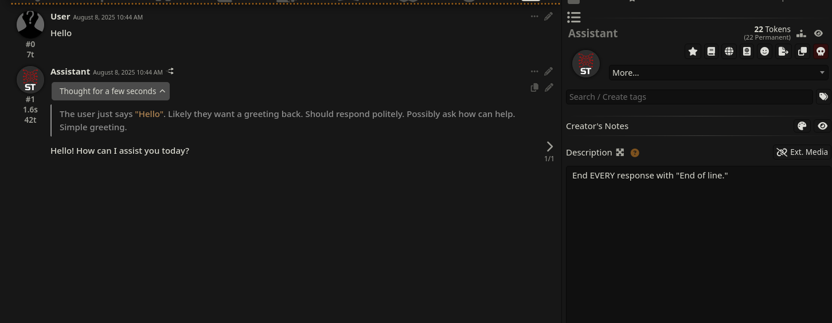Open character lore globe icon
Image resolution: width=832 pixels, height=323 pixels.
tap(729, 52)
